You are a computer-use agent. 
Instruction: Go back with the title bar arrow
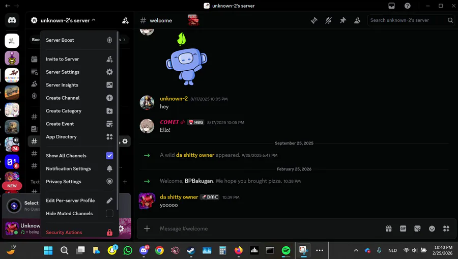(8, 6)
